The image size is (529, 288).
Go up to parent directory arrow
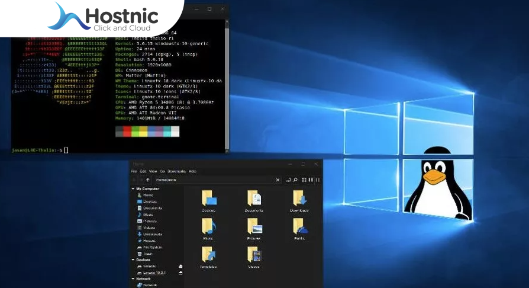[147, 180]
